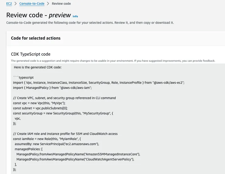The width and height of the screenshot is (225, 174).
Task: Click the Review code - preview heading
Action: [38, 15]
